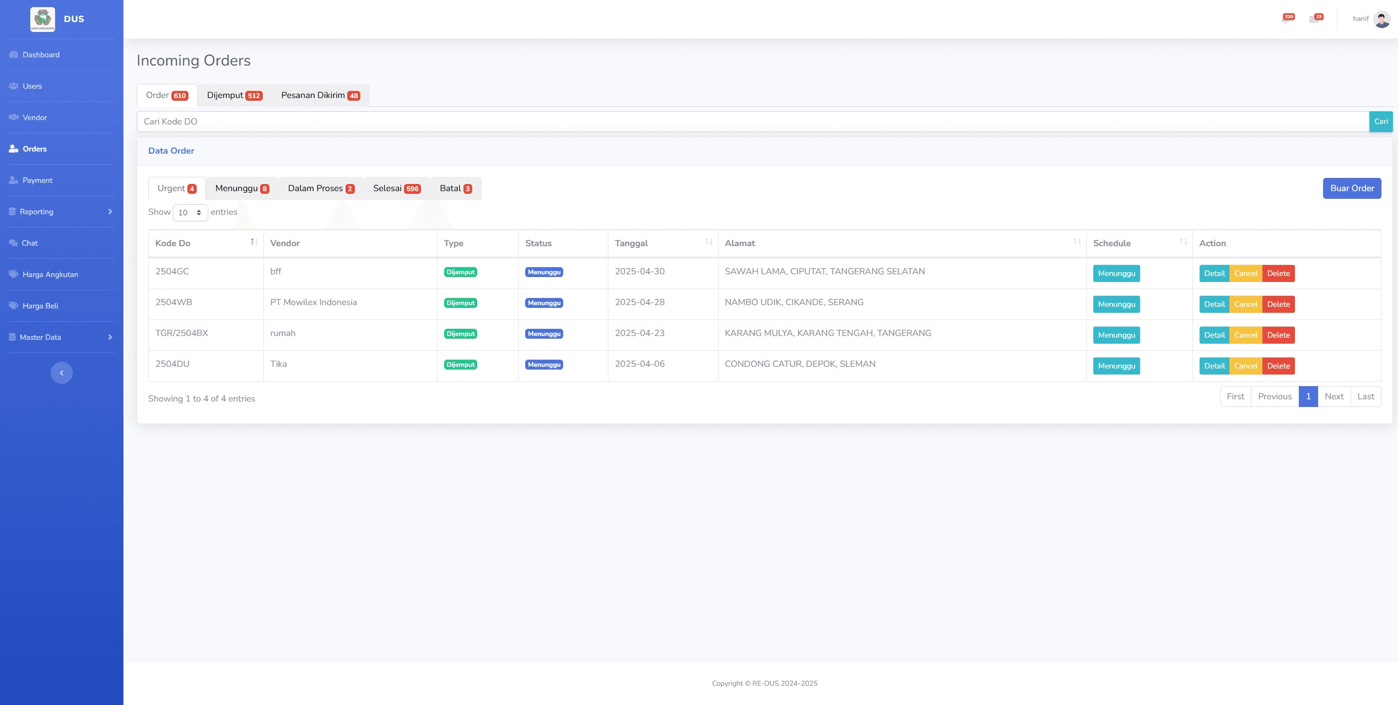Select the Selesai 596 tab
The image size is (1398, 705).
[397, 188]
